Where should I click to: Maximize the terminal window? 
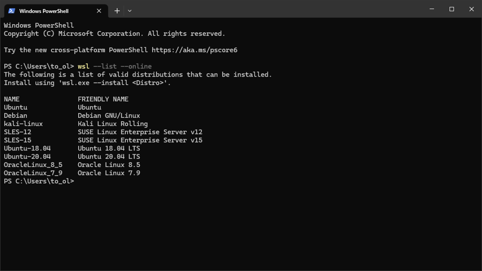pyautogui.click(x=451, y=9)
